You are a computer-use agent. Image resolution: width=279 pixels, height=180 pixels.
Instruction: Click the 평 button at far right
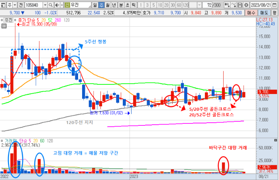(275, 13)
